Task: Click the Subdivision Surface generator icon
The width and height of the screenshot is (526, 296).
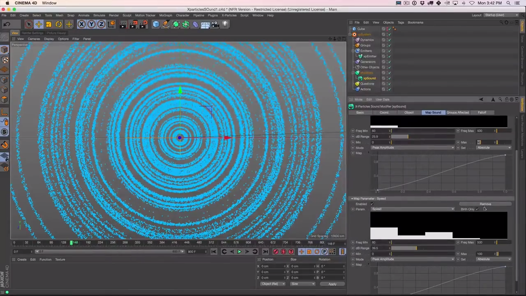Action: point(176,24)
